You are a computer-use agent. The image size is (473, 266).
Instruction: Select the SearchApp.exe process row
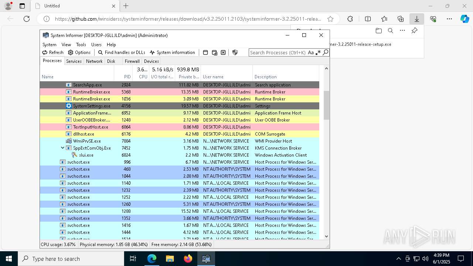pyautogui.click(x=180, y=85)
